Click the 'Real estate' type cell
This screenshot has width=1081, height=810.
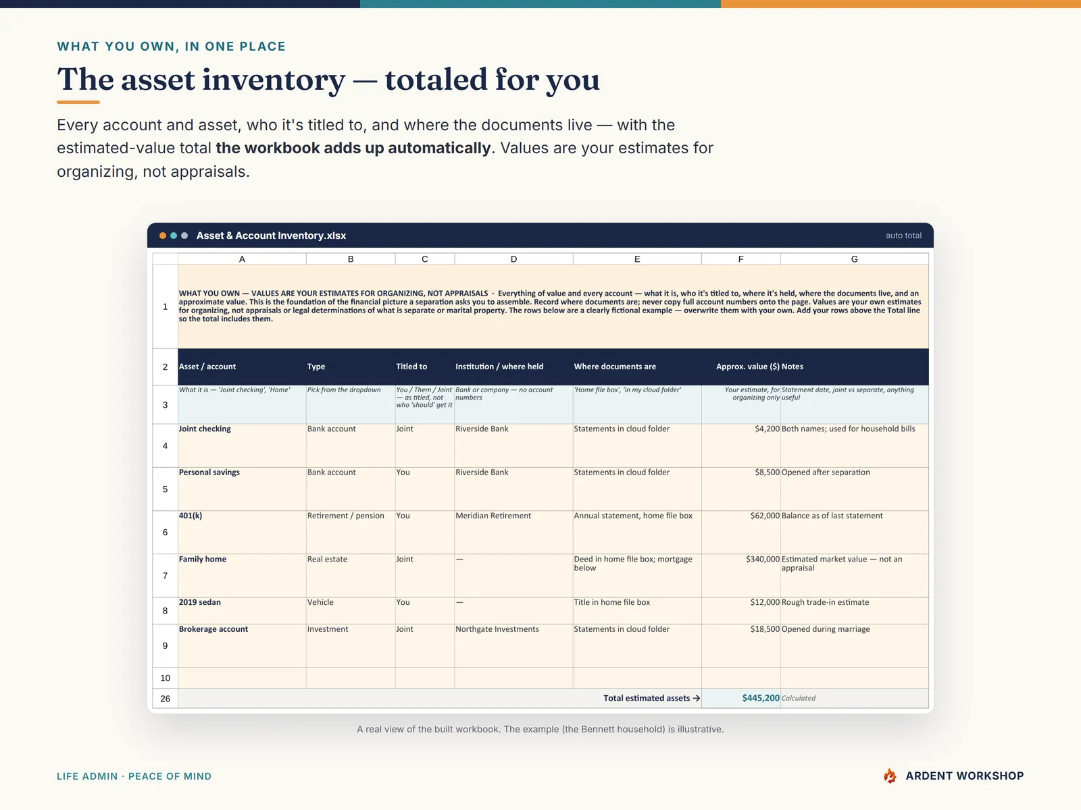pos(351,576)
